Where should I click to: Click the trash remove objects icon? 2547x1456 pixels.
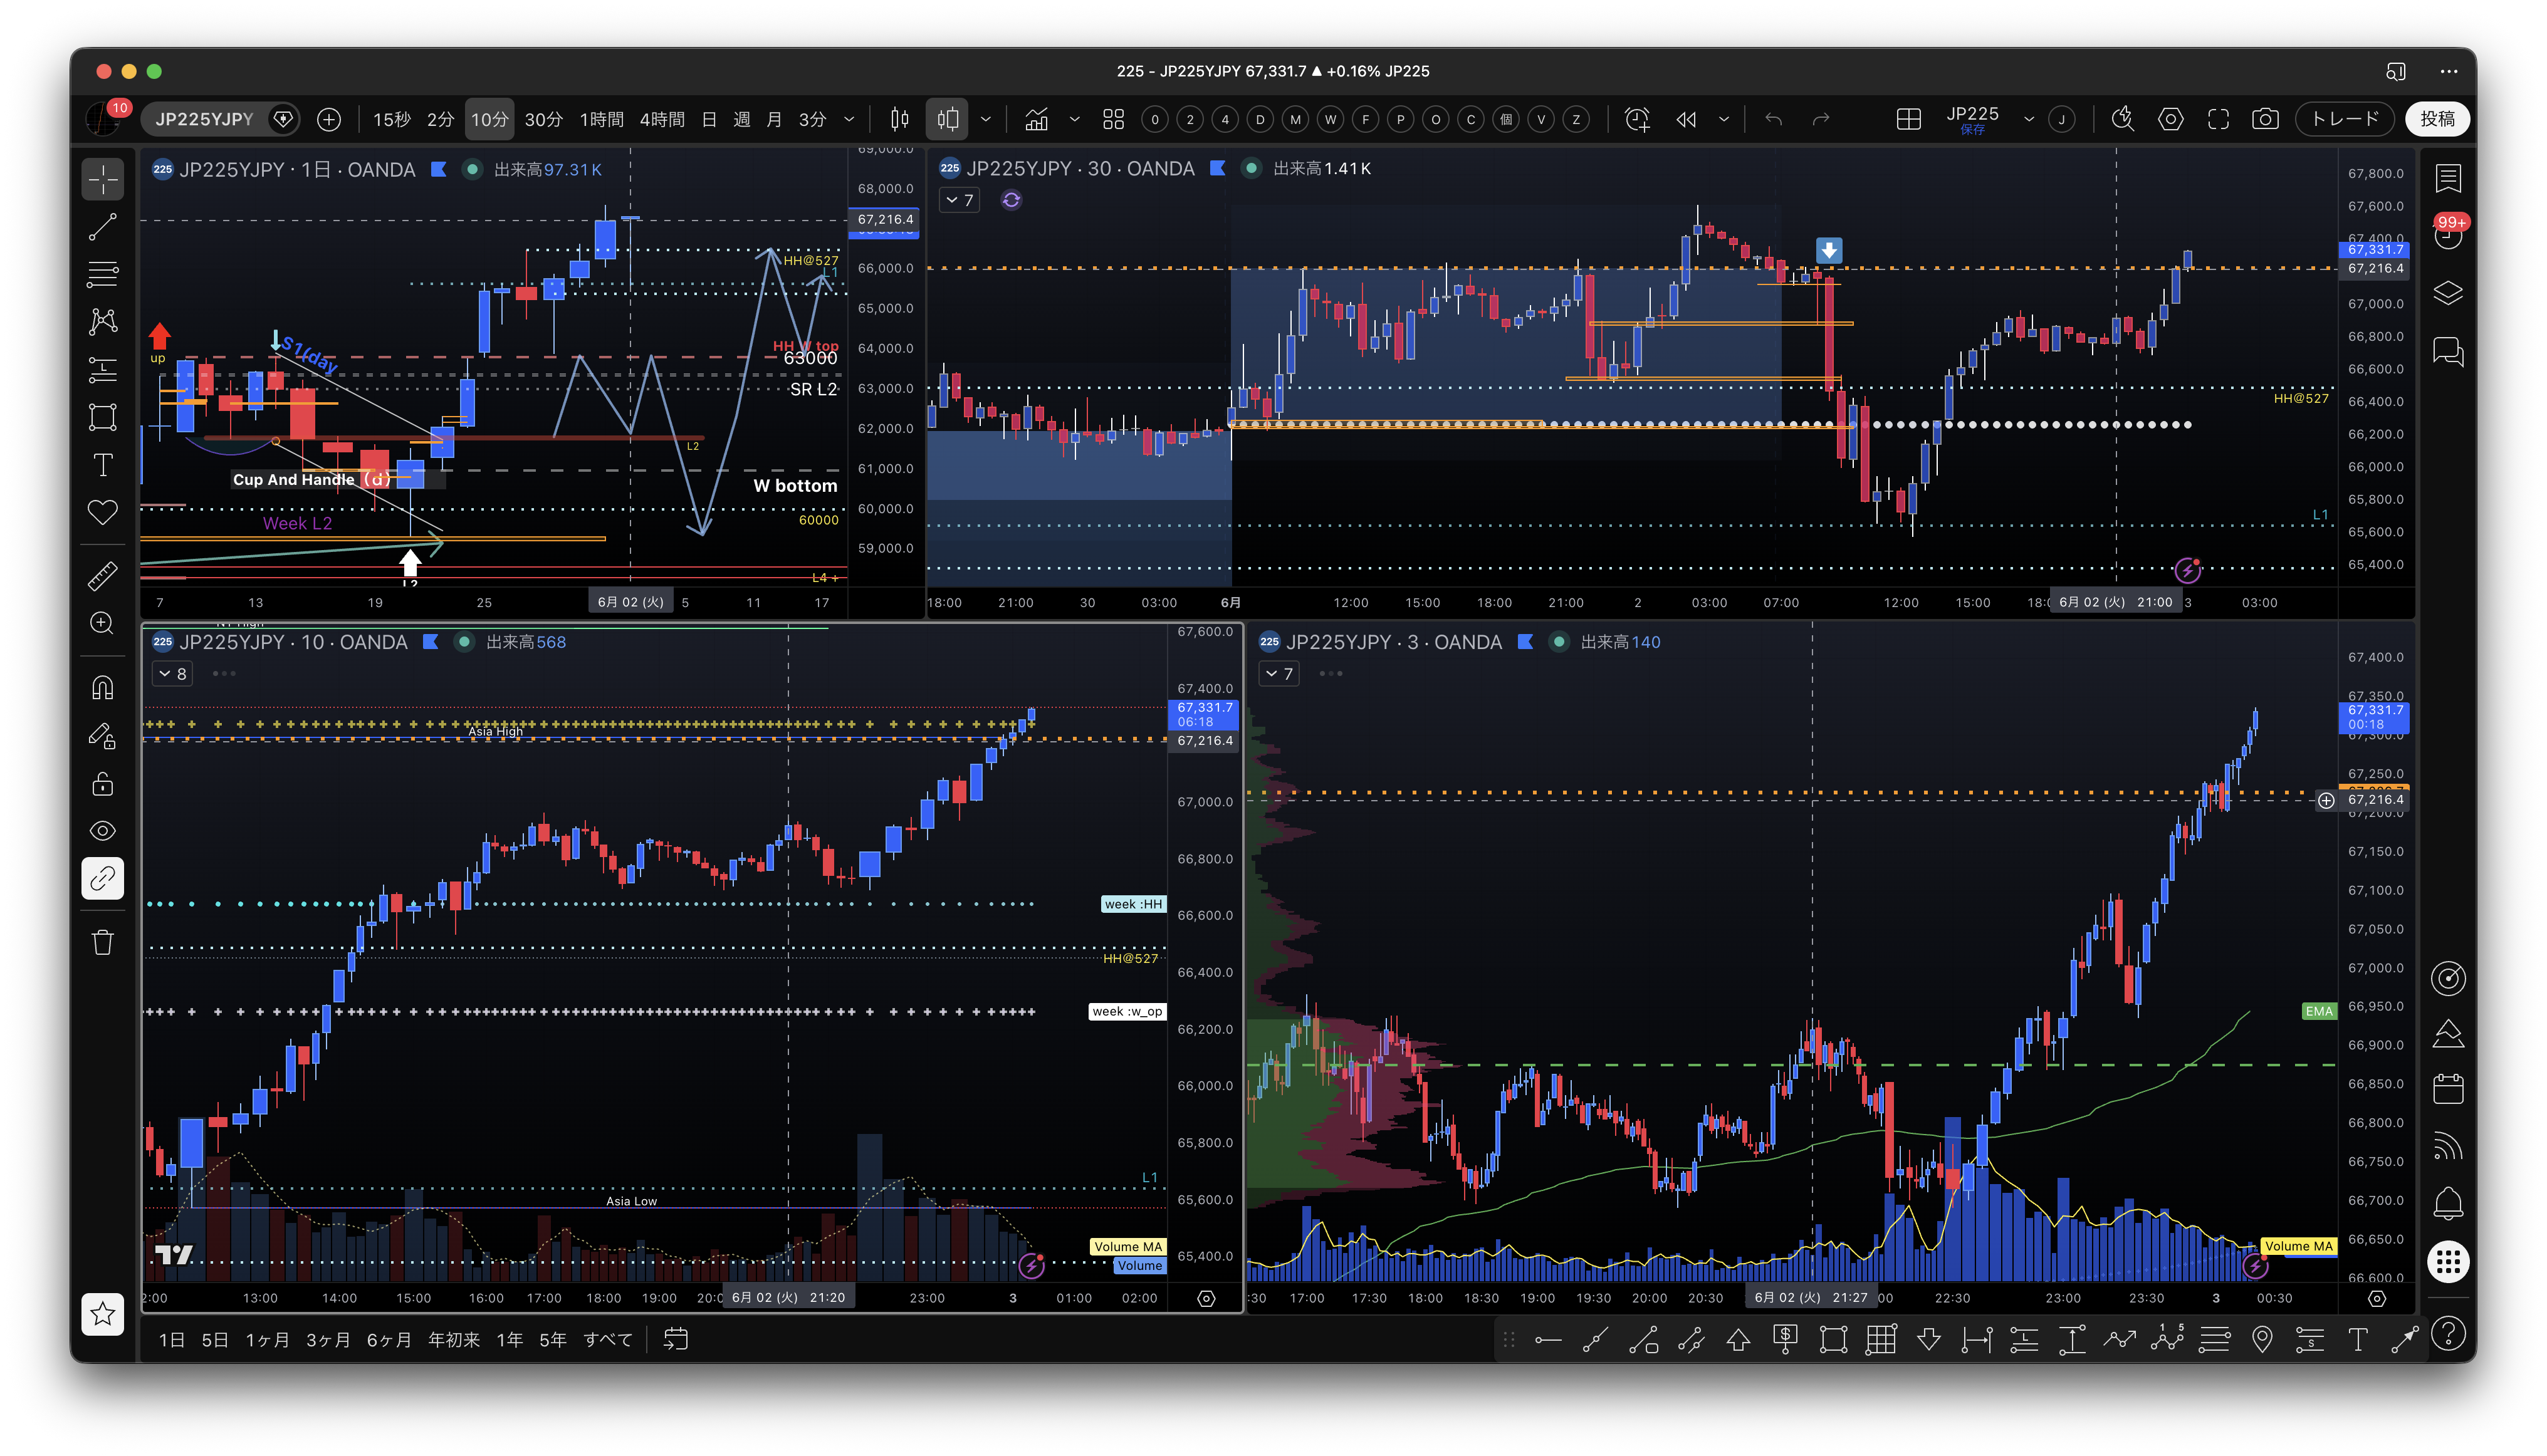tap(103, 942)
